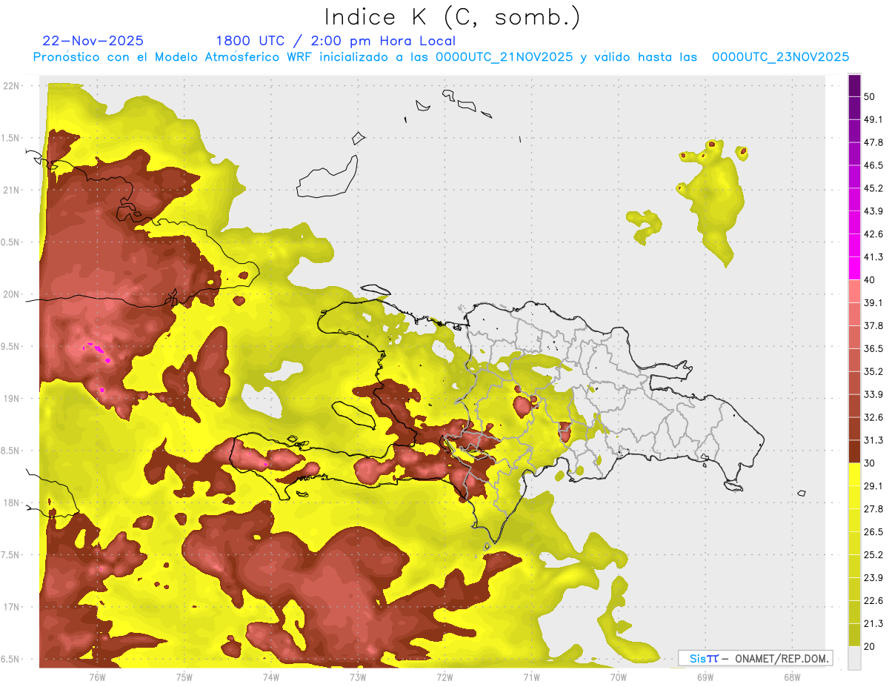This screenshot has width=889, height=687.
Task: Select the legend value '25.2'
Action: 873,555
